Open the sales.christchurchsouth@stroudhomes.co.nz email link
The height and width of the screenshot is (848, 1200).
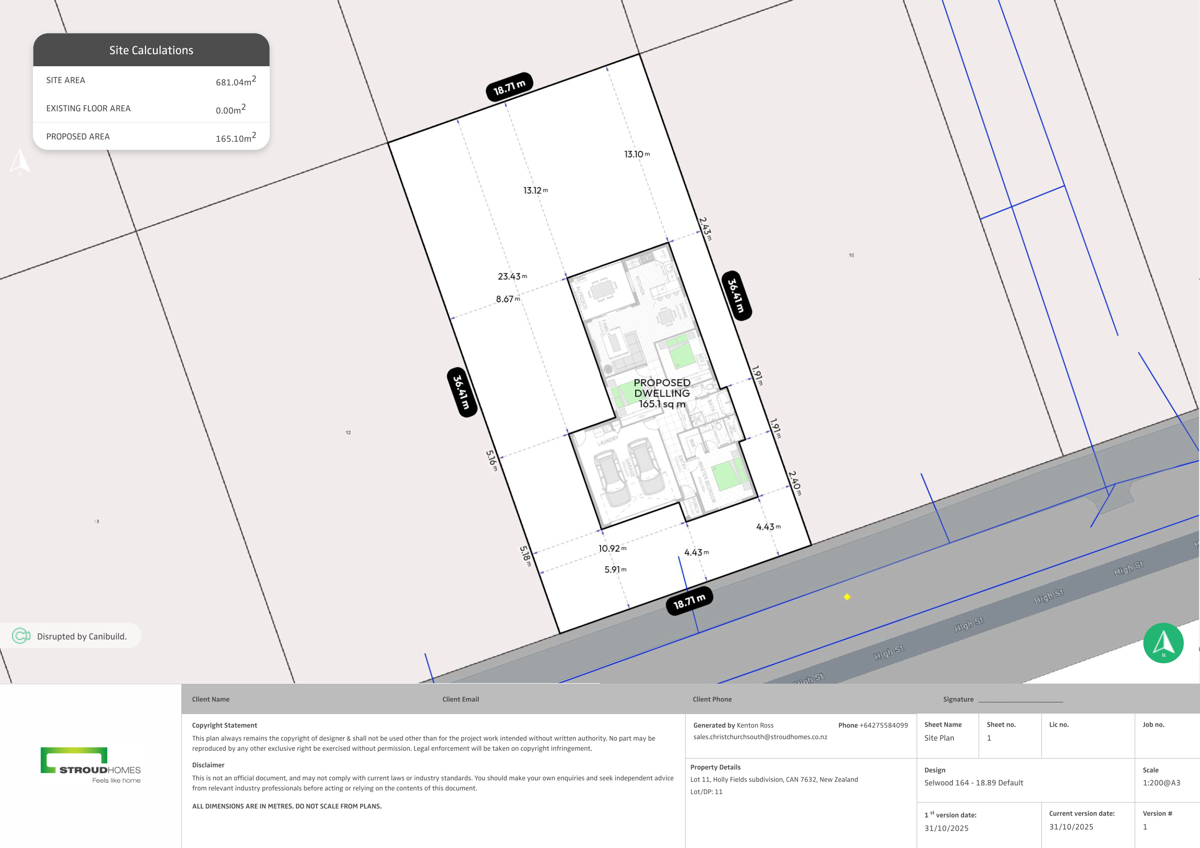tap(760, 737)
